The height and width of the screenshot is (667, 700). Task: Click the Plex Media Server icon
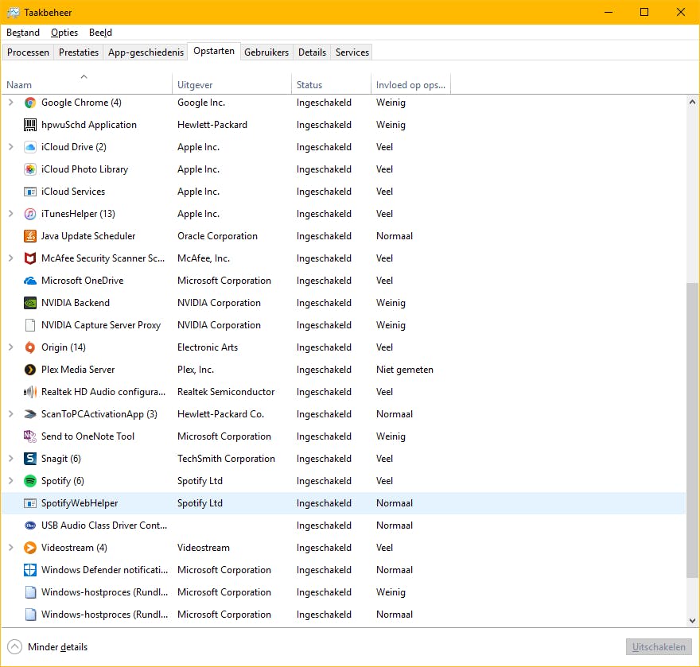coord(30,370)
